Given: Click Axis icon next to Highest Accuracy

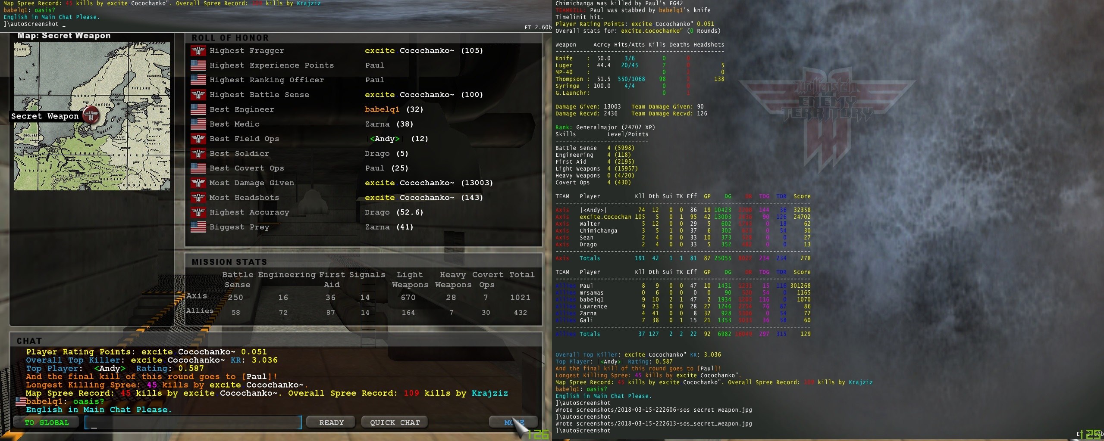Looking at the screenshot, I should [198, 212].
